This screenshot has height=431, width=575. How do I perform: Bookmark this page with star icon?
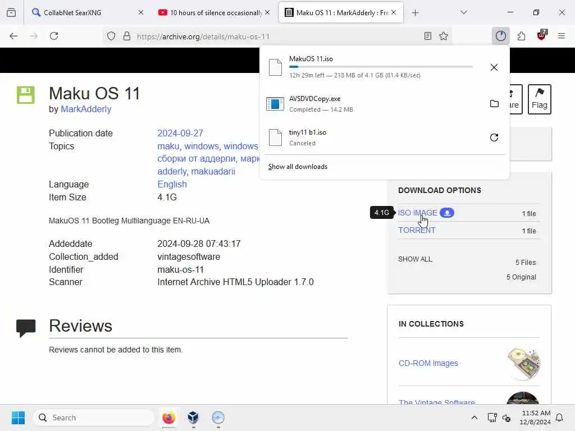[x=444, y=36]
